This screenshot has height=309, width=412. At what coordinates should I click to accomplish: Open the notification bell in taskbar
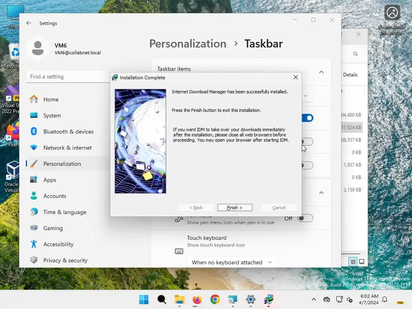385,299
